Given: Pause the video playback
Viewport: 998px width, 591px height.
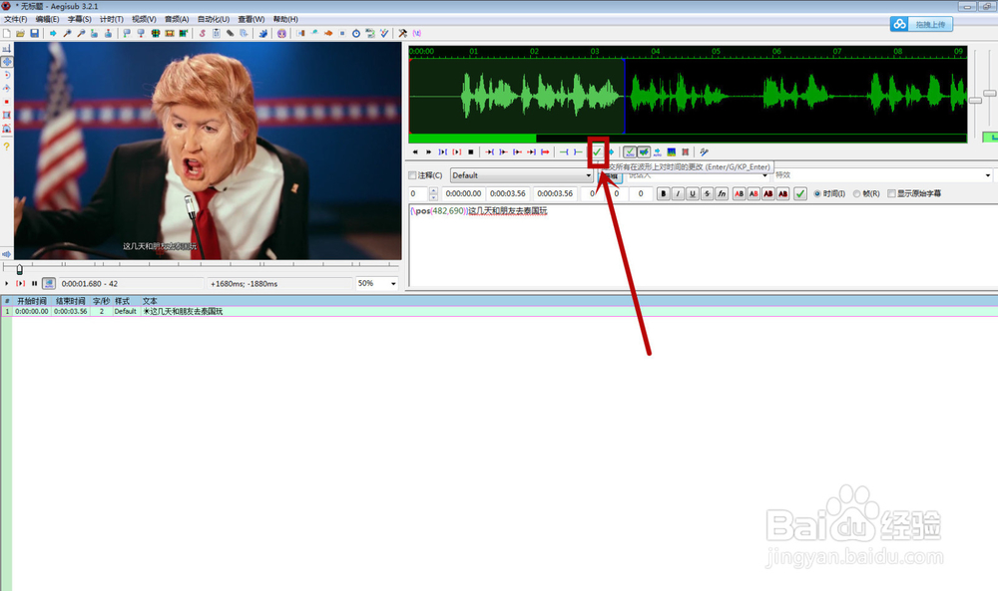Looking at the screenshot, I should 34,283.
